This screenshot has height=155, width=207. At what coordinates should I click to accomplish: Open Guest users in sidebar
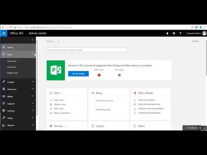point(12,67)
